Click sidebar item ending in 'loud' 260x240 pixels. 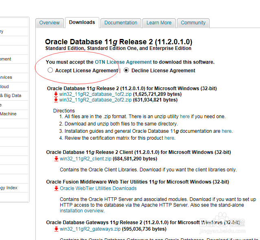[x=4, y=86]
